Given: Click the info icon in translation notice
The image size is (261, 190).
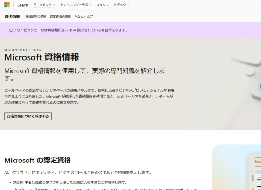Looking at the screenshot, I should [11, 30].
